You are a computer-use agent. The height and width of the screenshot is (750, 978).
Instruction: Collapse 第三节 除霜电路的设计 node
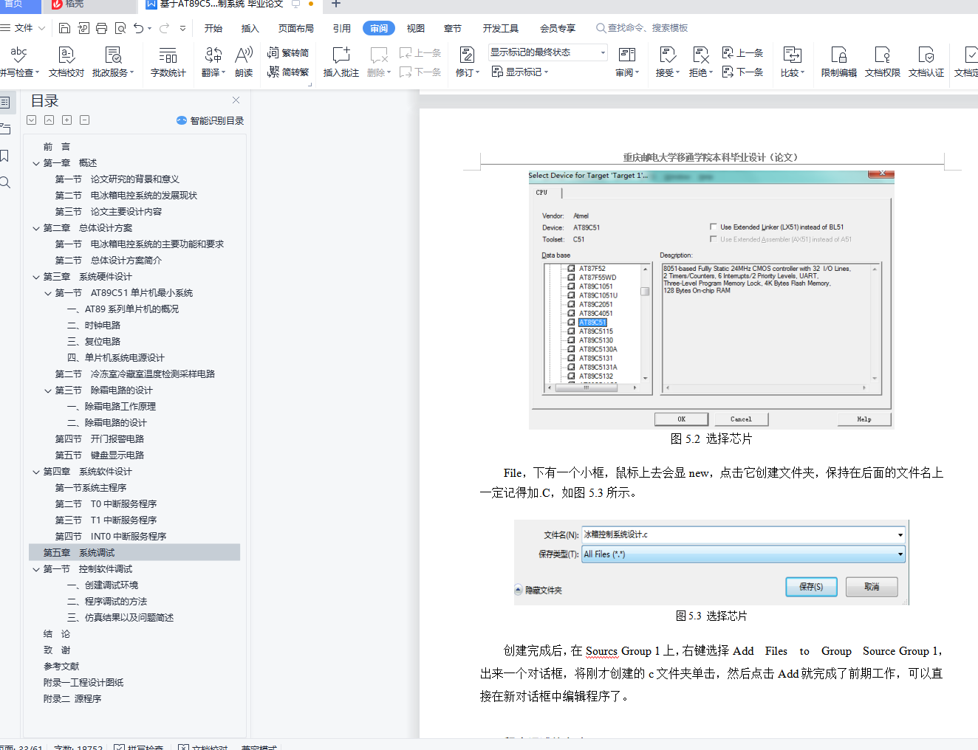click(48, 391)
